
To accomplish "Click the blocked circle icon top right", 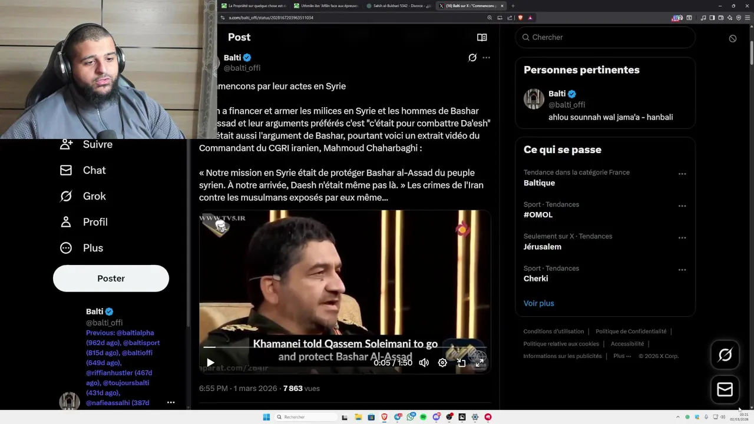I will click(x=733, y=38).
